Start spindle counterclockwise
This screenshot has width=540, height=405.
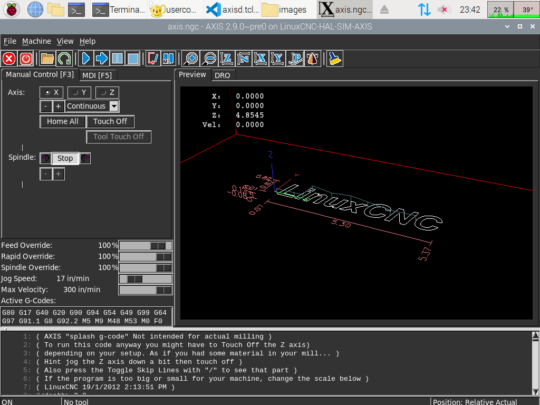pyautogui.click(x=45, y=158)
